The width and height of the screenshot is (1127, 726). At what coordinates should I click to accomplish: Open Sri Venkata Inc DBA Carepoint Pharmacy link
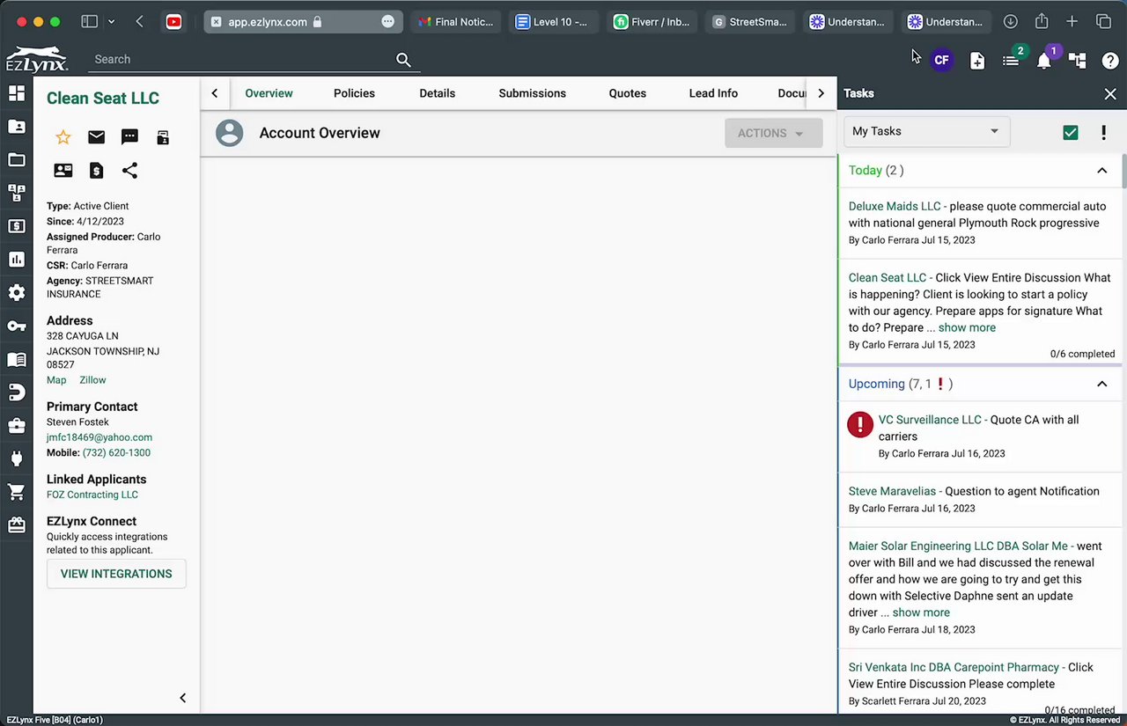pyautogui.click(x=954, y=667)
